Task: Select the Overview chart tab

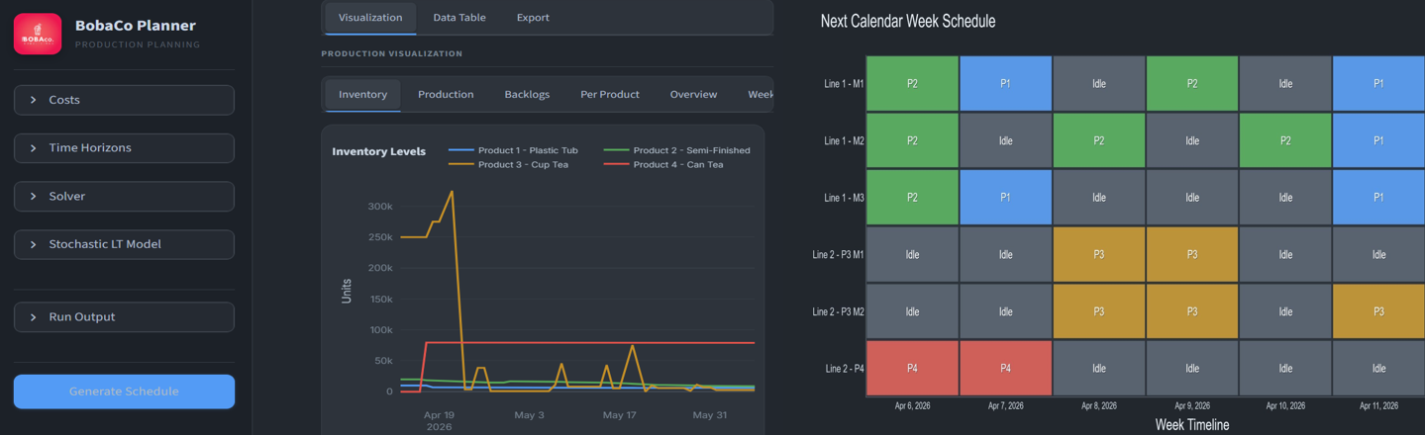Action: 693,95
